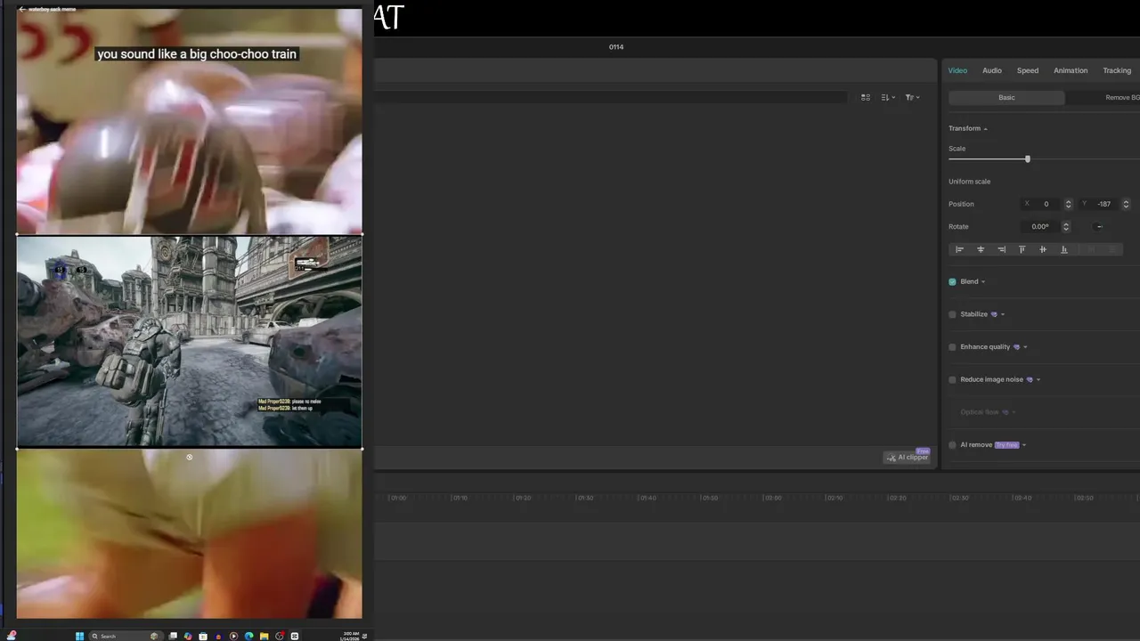
Task: Click the media search bar
Action: (x=611, y=97)
